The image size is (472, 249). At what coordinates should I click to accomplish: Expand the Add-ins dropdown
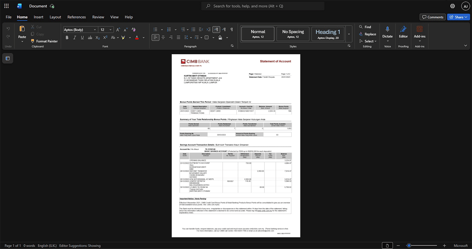click(x=419, y=41)
